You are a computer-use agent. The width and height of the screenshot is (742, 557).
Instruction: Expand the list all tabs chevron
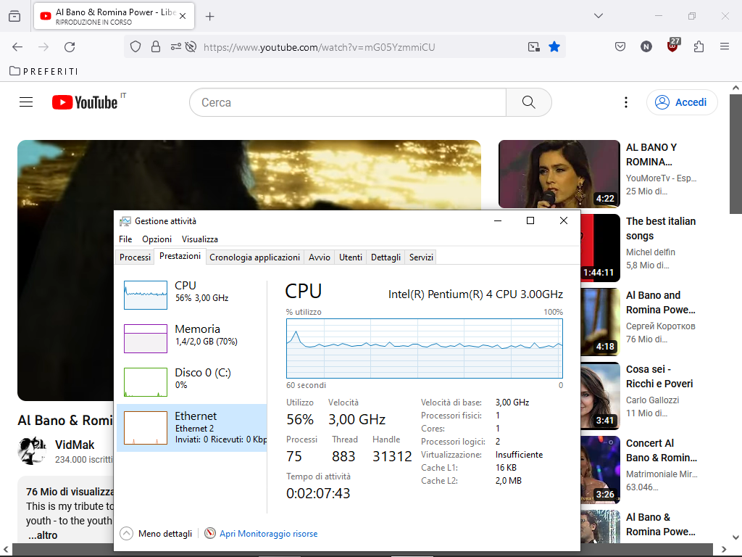[x=599, y=16]
